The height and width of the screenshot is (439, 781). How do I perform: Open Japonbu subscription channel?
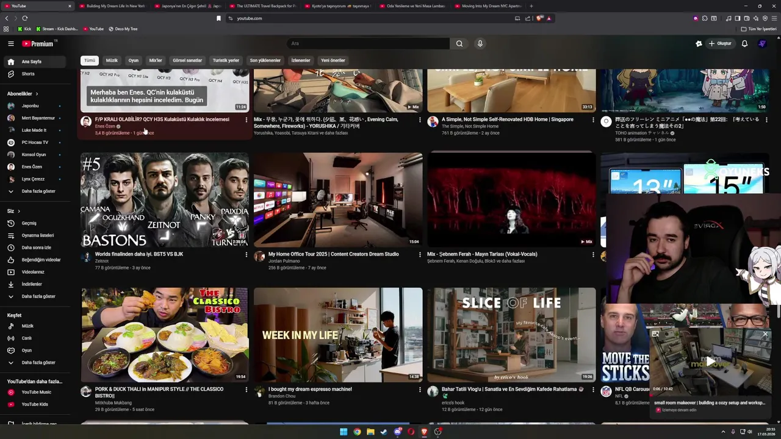coord(34,106)
